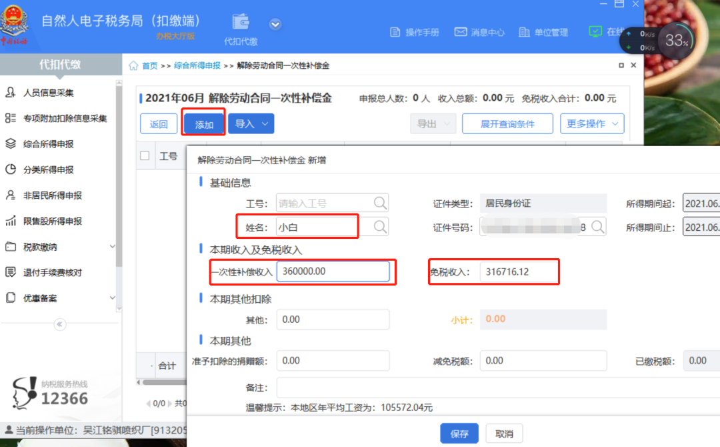Click the home icon in the breadcrumb
The height and width of the screenshot is (447, 720).
(x=133, y=65)
